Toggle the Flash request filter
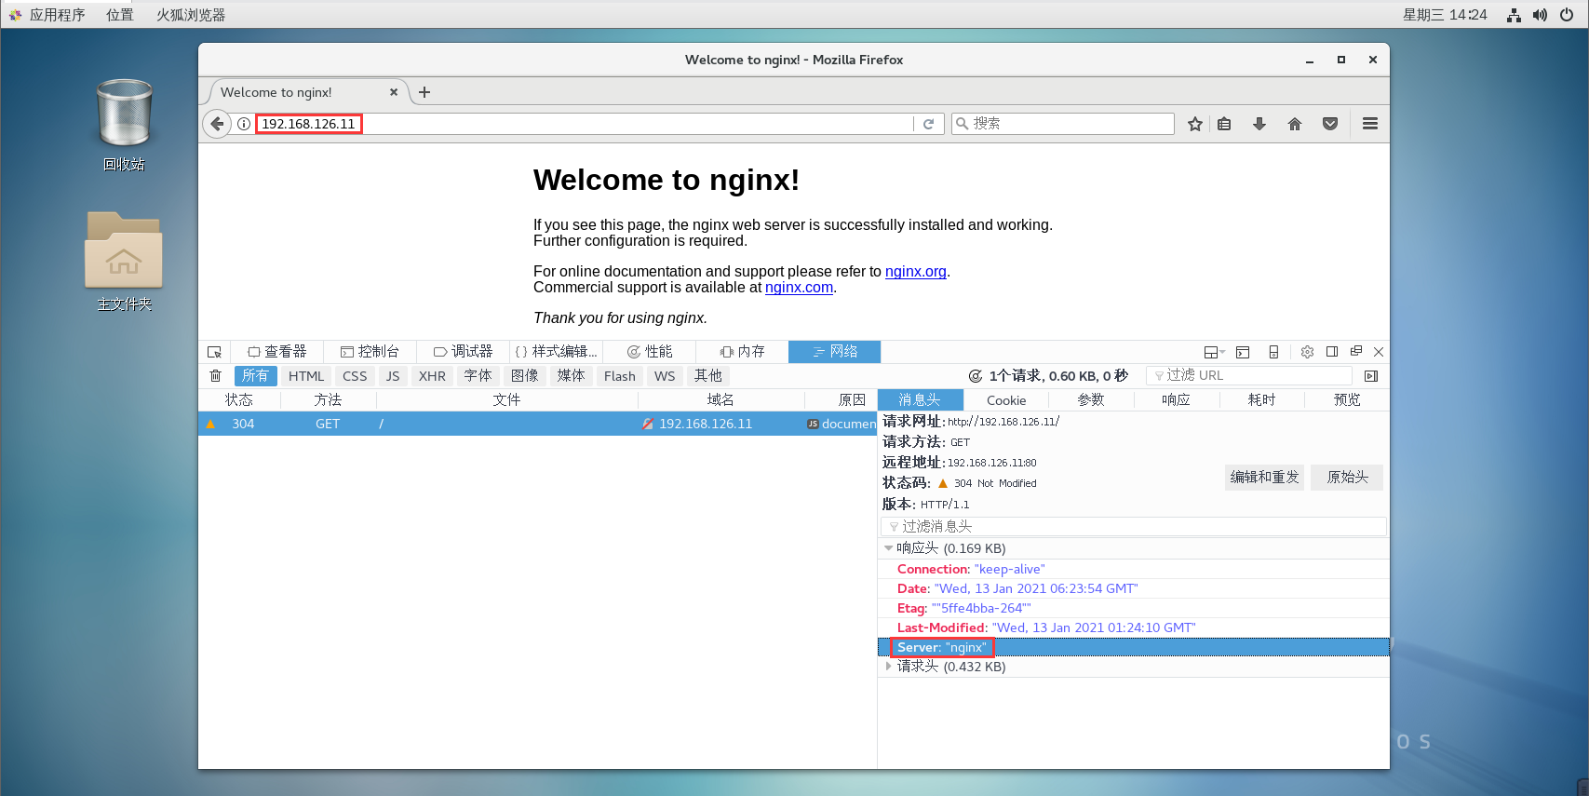The width and height of the screenshot is (1589, 796). tap(619, 376)
